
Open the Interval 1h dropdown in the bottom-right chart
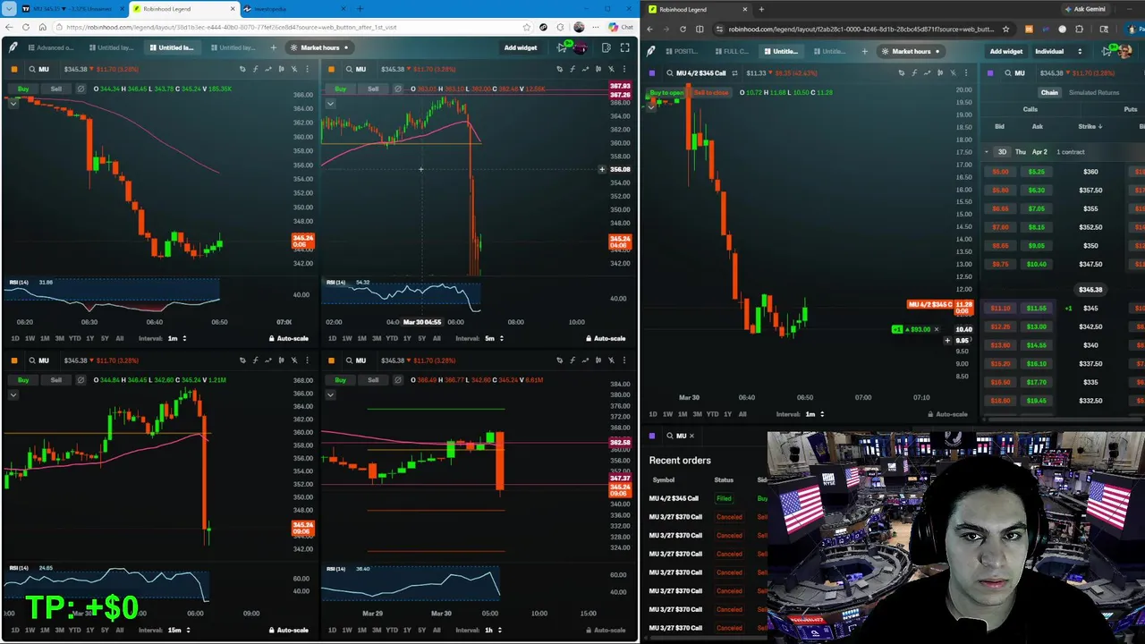[x=494, y=630]
